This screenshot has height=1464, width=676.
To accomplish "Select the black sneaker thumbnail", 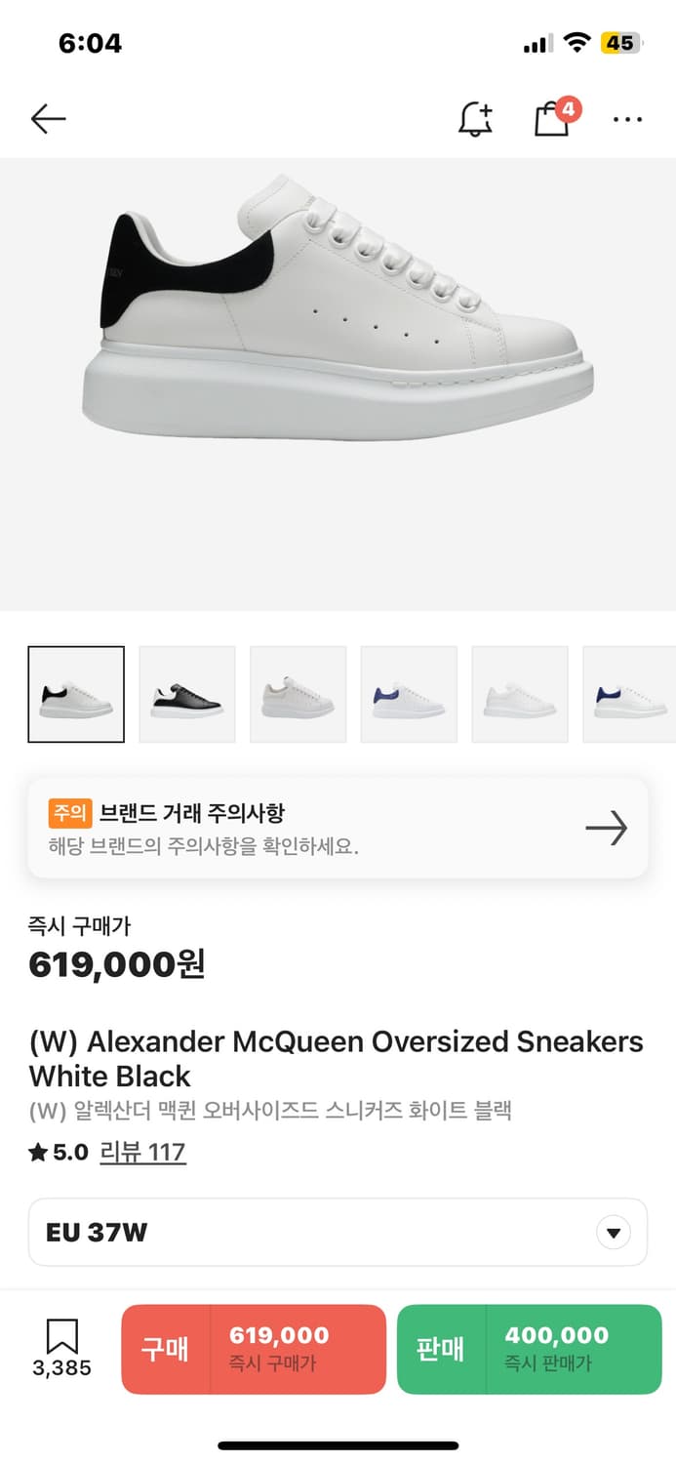I will point(187,694).
